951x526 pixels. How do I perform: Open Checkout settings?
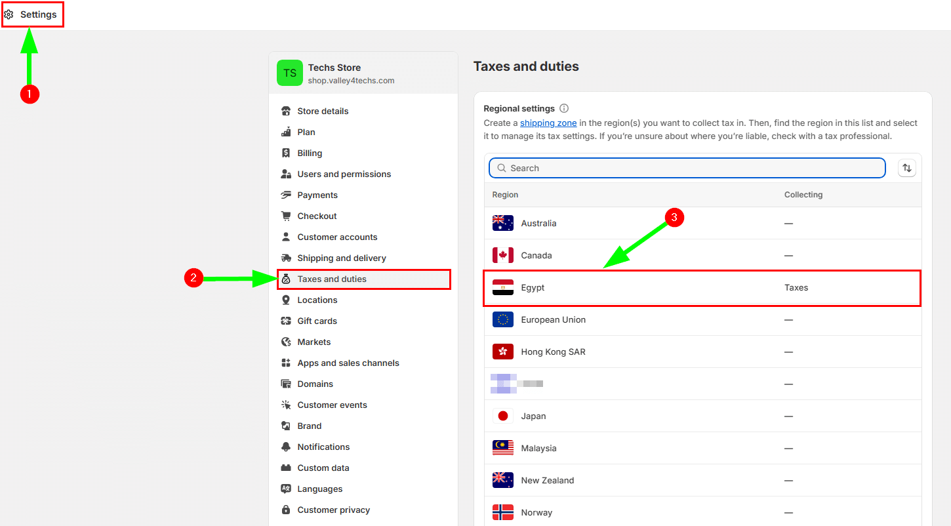[363, 216]
